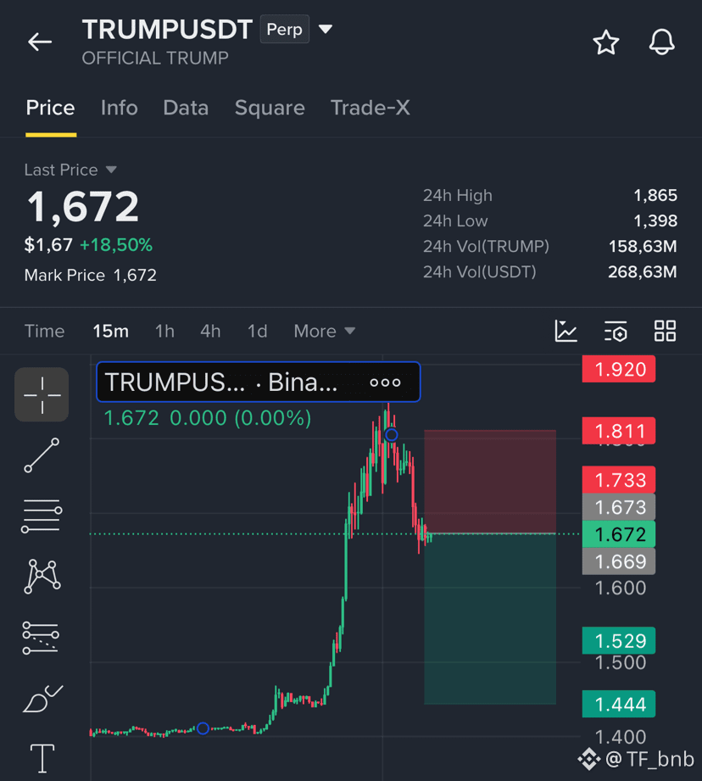The height and width of the screenshot is (781, 702).
Task: Click the 1.672 current price label
Action: pos(619,534)
